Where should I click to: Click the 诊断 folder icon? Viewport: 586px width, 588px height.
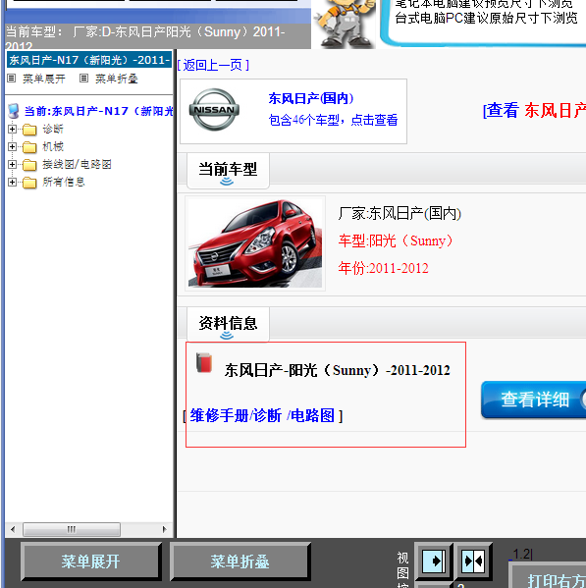click(x=29, y=130)
